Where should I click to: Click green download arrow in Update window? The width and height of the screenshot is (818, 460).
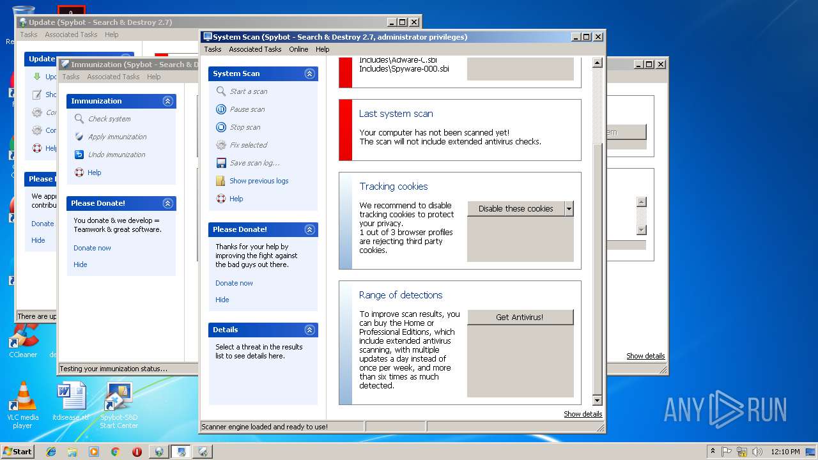(37, 77)
